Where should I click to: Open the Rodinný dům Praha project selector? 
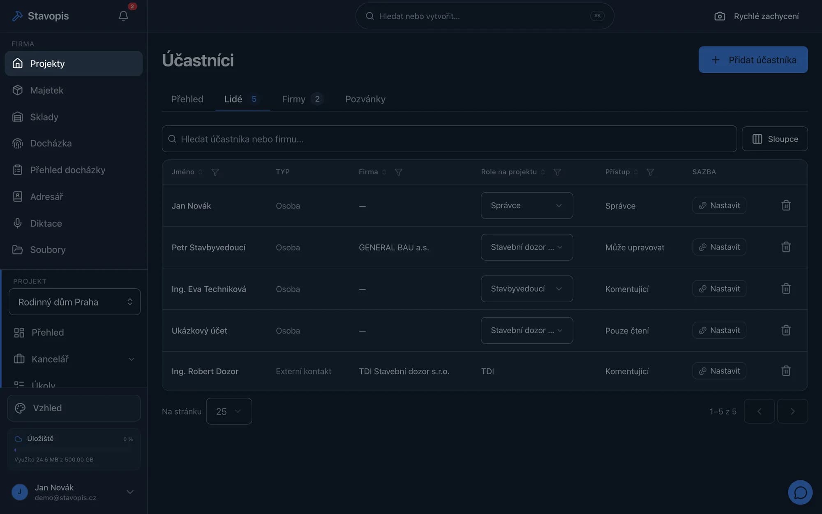pyautogui.click(x=74, y=301)
